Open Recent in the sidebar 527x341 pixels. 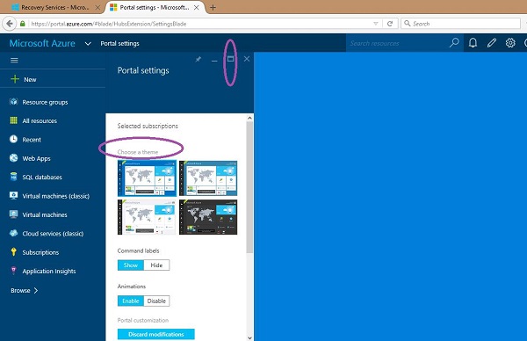coord(32,140)
